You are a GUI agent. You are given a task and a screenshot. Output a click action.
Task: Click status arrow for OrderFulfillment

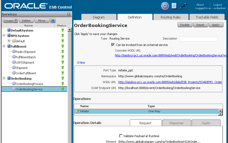pos(62,72)
